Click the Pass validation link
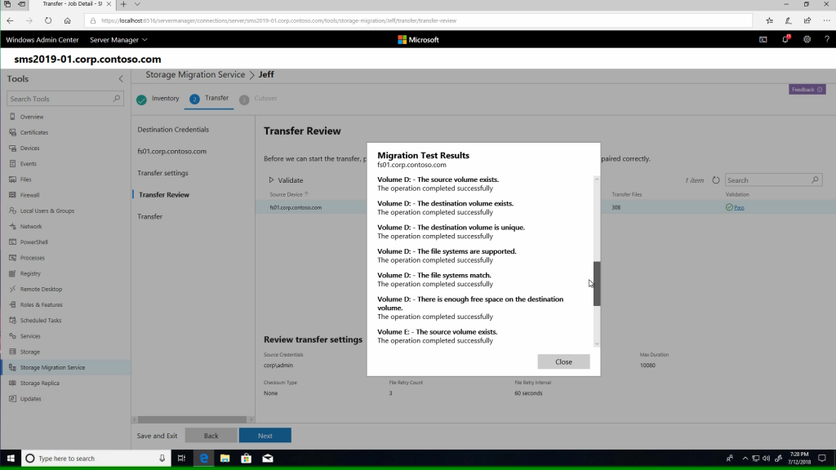836x470 pixels. point(738,207)
